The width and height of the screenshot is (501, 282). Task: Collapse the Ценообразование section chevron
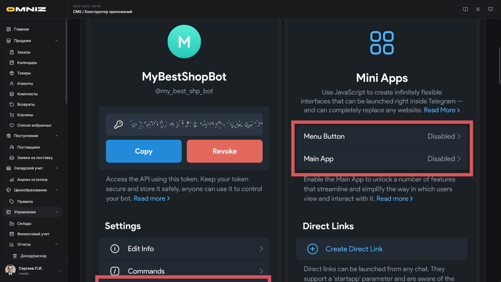[57, 190]
